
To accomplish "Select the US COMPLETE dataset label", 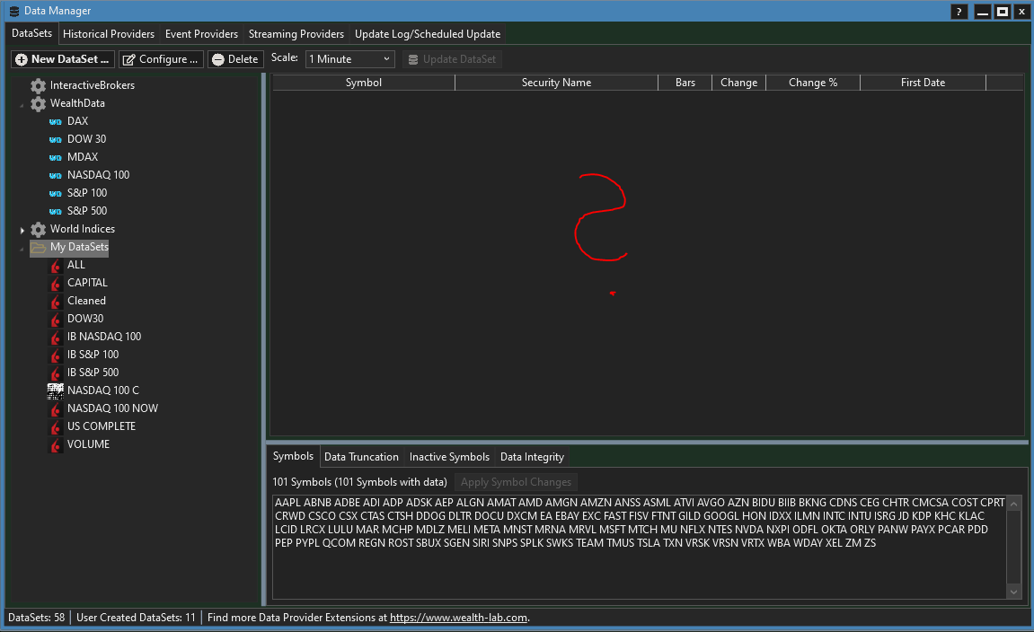I will click(102, 426).
